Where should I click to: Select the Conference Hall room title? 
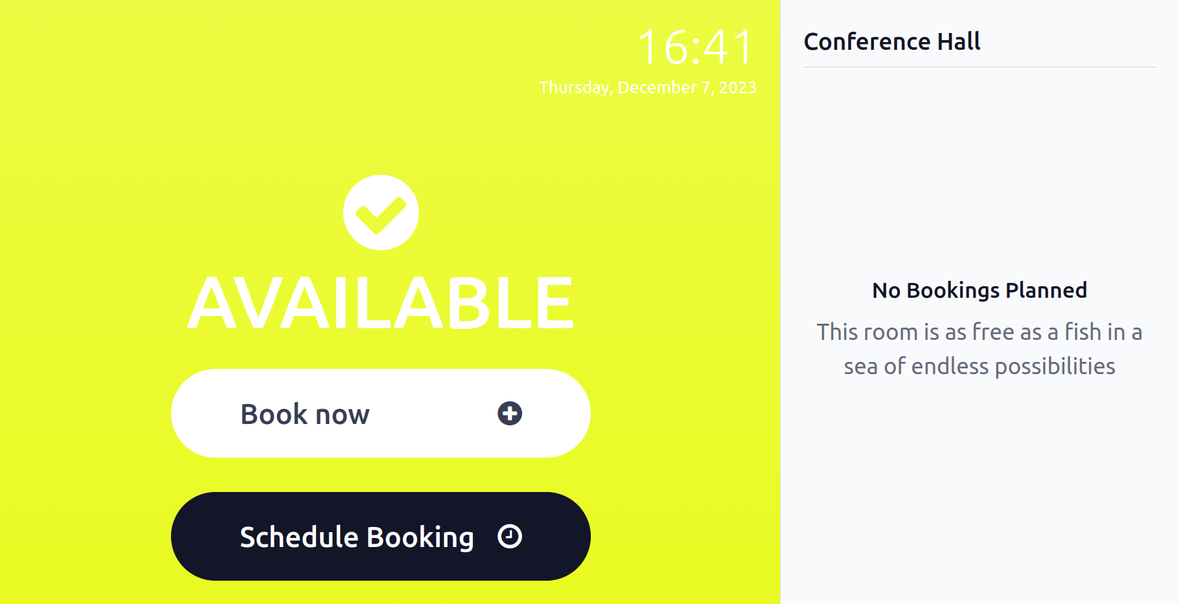(x=892, y=41)
